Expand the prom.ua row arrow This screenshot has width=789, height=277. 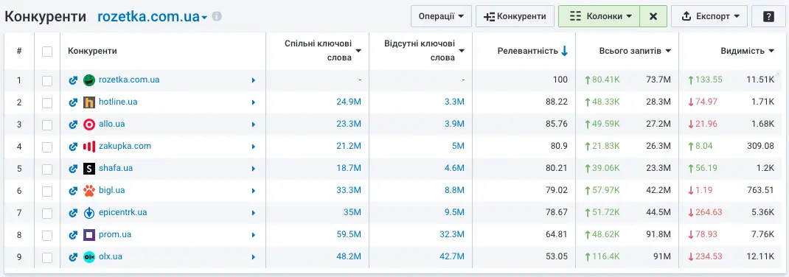tap(254, 235)
